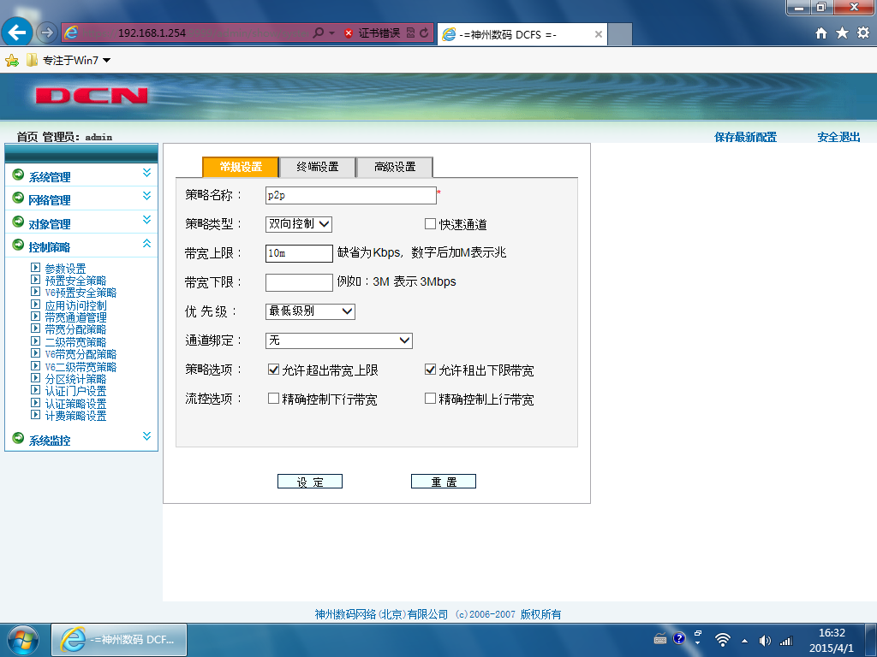
Task: Switch to the 高级设置 tab
Action: (395, 167)
